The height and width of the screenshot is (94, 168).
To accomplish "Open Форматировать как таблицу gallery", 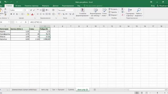I will click(x=96, y=12).
